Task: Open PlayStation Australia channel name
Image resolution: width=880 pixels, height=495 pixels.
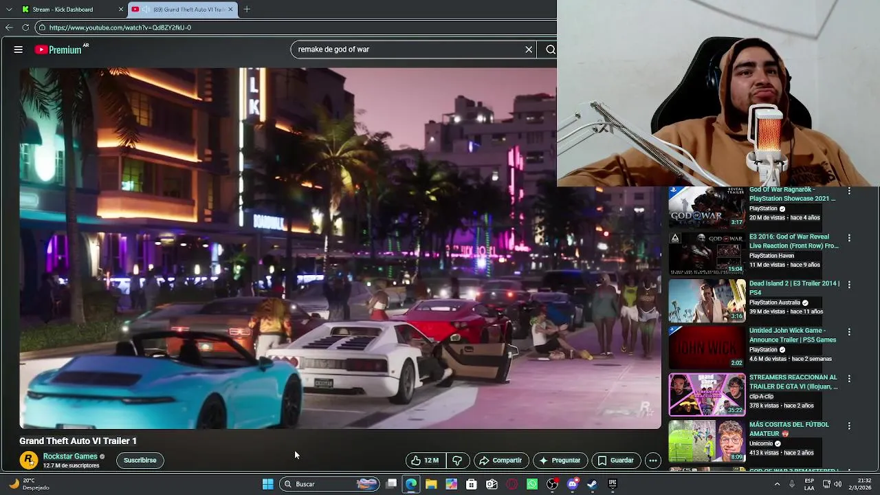Action: [775, 302]
